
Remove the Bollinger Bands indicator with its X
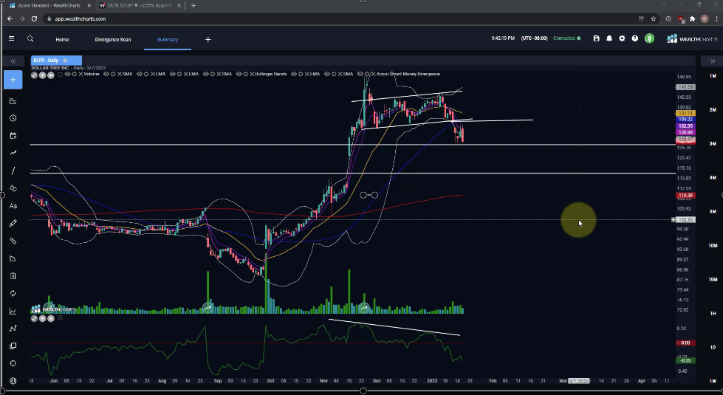253,74
